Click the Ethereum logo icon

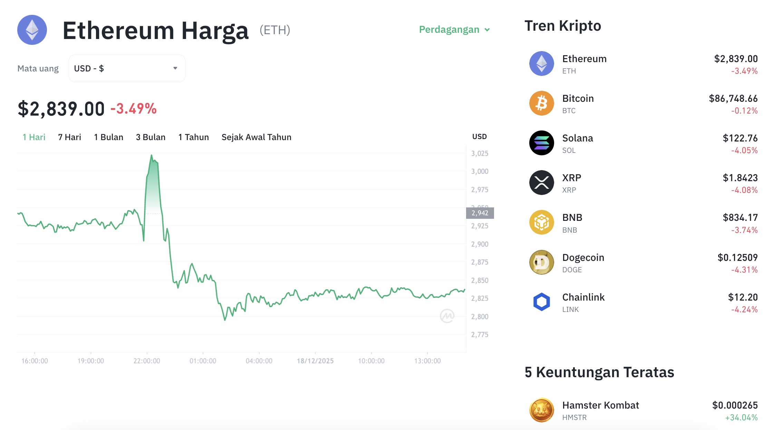[x=32, y=30]
